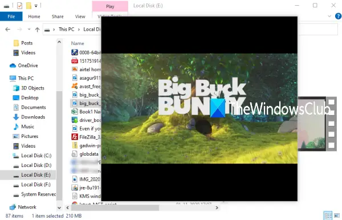The width and height of the screenshot is (342, 220).
Task: Click the Properties quick access icon
Action: (19, 6)
